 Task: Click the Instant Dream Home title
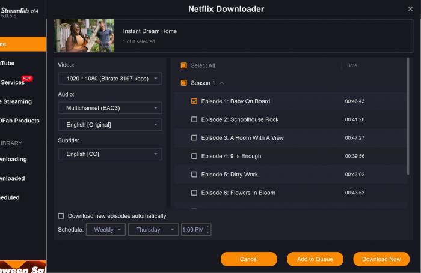point(150,31)
